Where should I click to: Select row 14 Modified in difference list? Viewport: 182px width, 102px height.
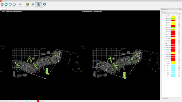click(x=171, y=40)
